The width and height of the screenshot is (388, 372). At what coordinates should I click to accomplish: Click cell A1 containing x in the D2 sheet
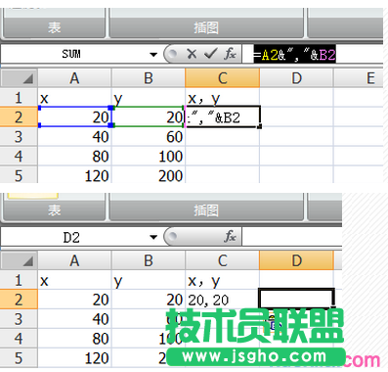pyautogui.click(x=74, y=280)
